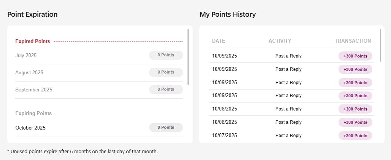391x160 pixels.
Task: Click the My Points History section title
Action: (227, 14)
